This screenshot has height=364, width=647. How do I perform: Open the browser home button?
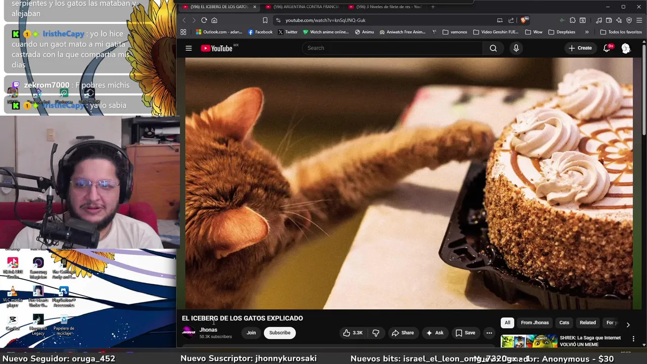tap(214, 20)
